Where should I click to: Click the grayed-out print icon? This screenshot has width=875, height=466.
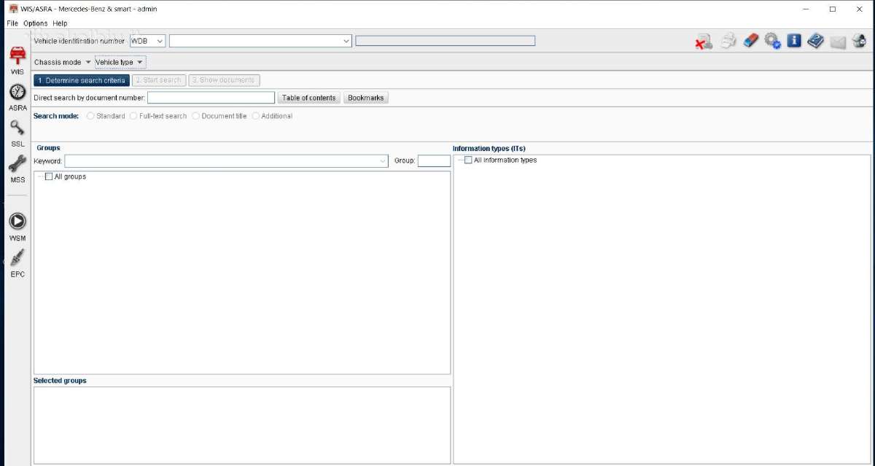728,41
